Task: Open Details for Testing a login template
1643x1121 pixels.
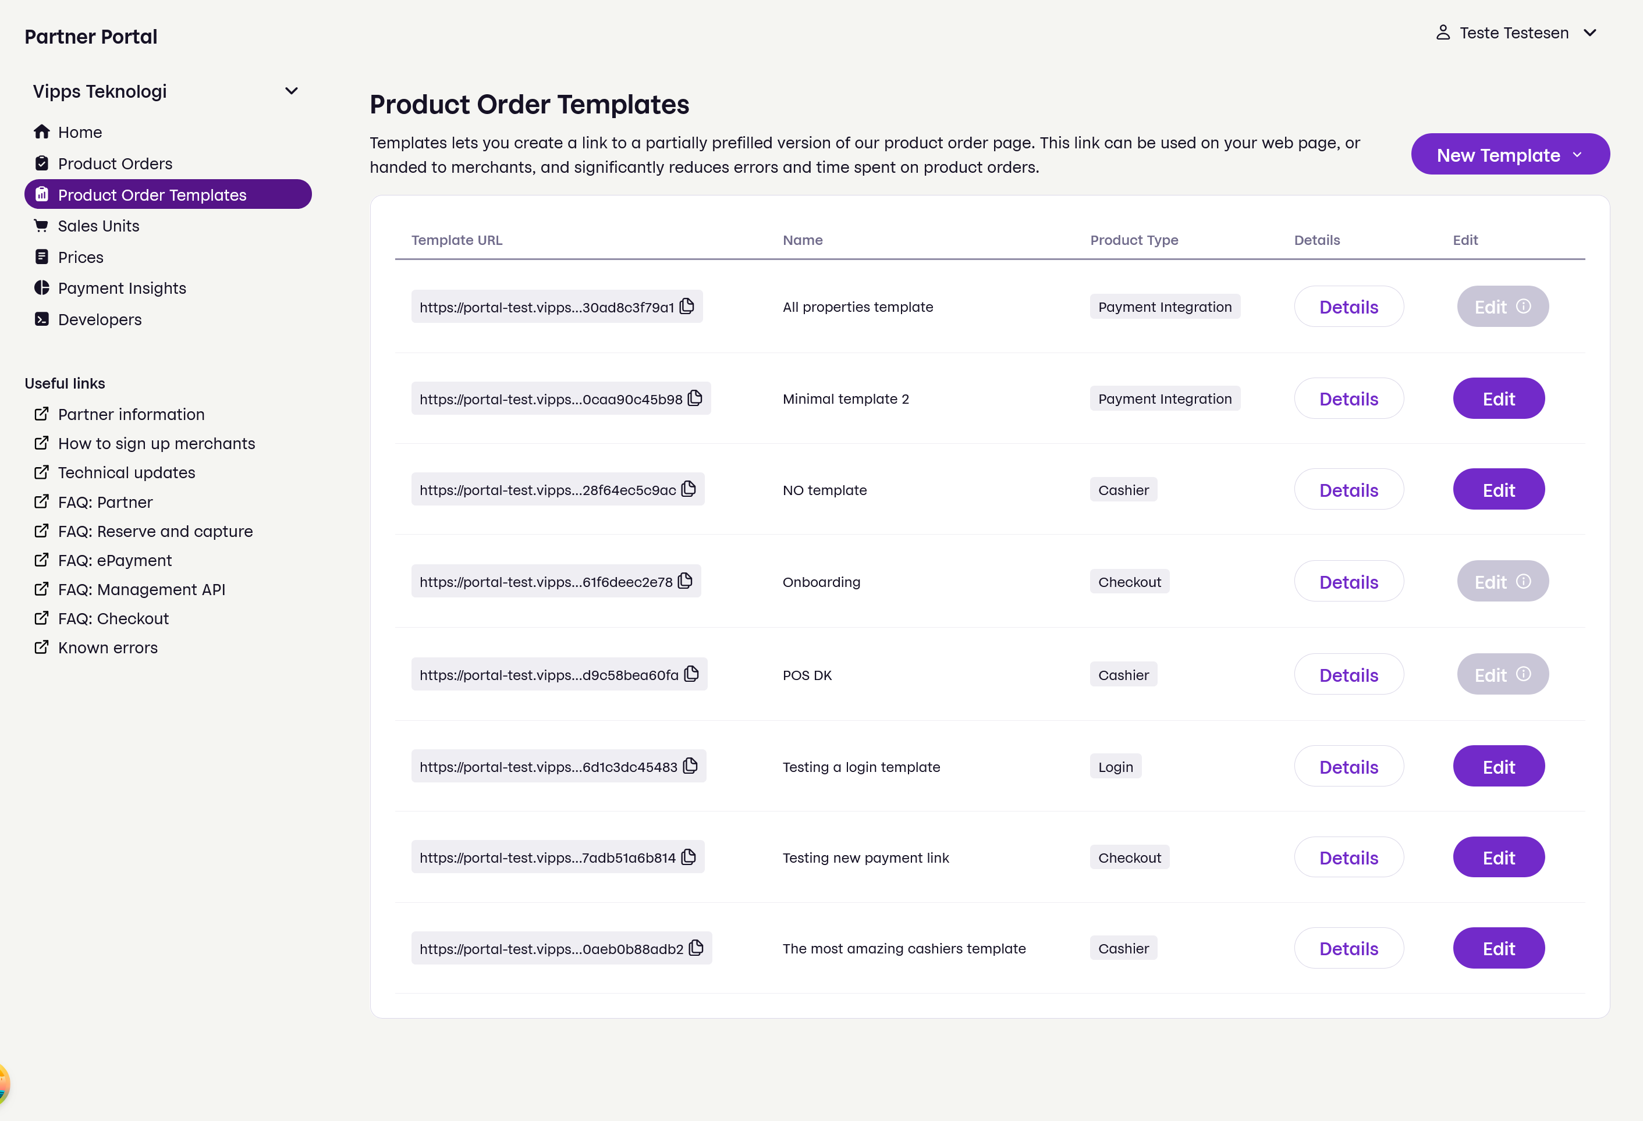Action: point(1348,766)
